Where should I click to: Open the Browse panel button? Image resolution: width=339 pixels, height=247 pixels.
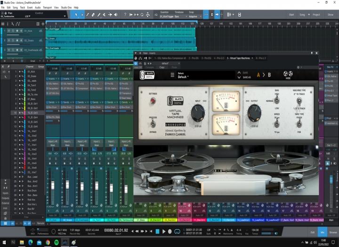coord(333,232)
